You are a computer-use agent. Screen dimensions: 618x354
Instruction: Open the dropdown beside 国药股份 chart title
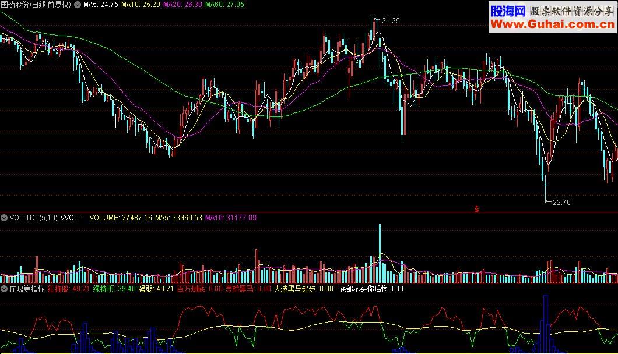click(x=78, y=5)
